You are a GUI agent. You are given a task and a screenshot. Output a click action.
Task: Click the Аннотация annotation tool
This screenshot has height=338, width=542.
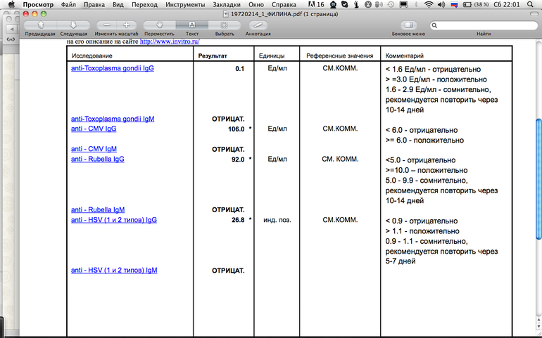(x=258, y=25)
